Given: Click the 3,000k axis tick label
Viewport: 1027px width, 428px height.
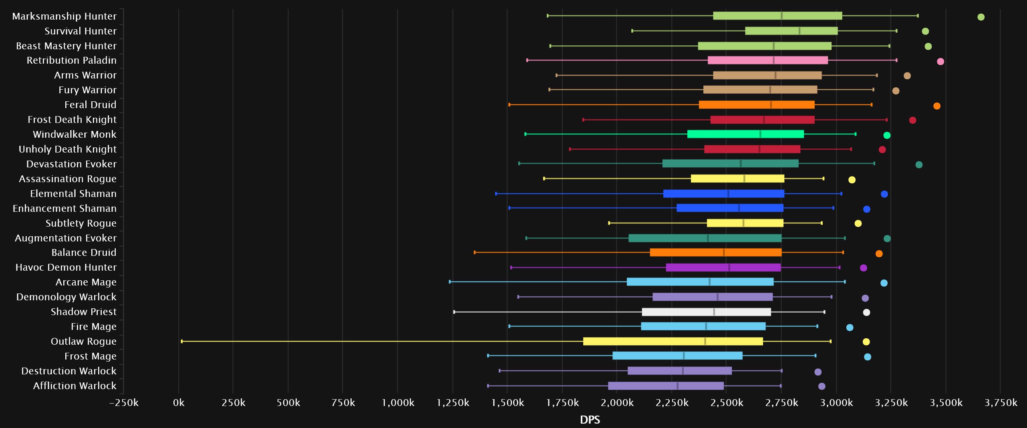Looking at the screenshot, I should click(x=836, y=403).
